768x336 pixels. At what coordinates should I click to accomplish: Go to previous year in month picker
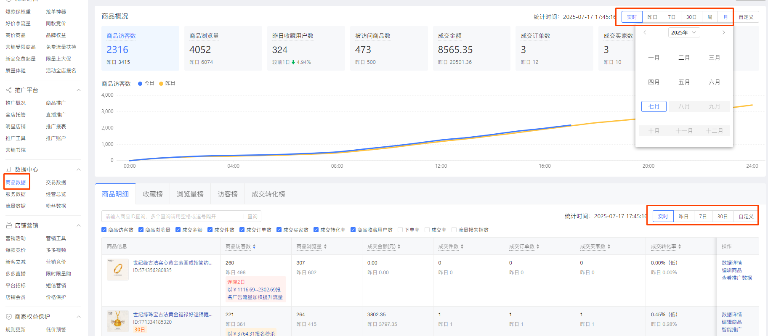tap(645, 32)
